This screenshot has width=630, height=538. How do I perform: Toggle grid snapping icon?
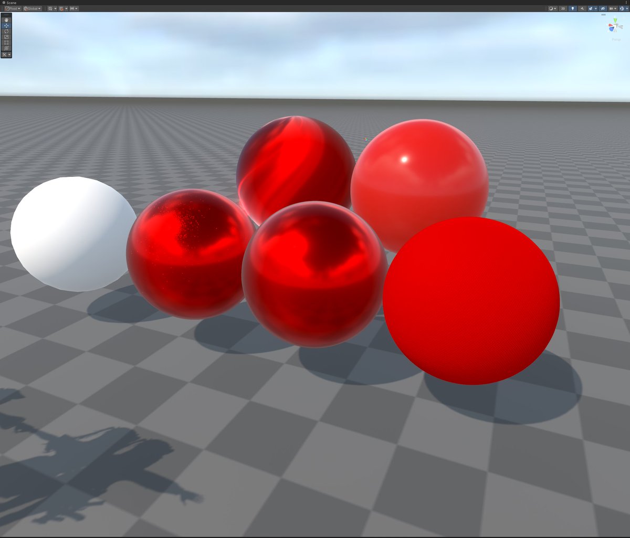coord(61,8)
